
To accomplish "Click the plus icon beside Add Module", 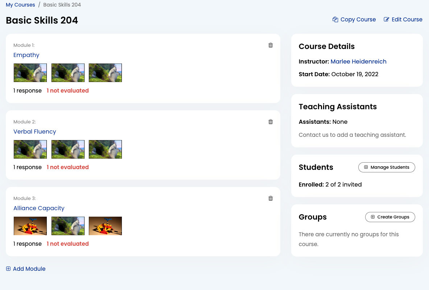I will coord(8,269).
